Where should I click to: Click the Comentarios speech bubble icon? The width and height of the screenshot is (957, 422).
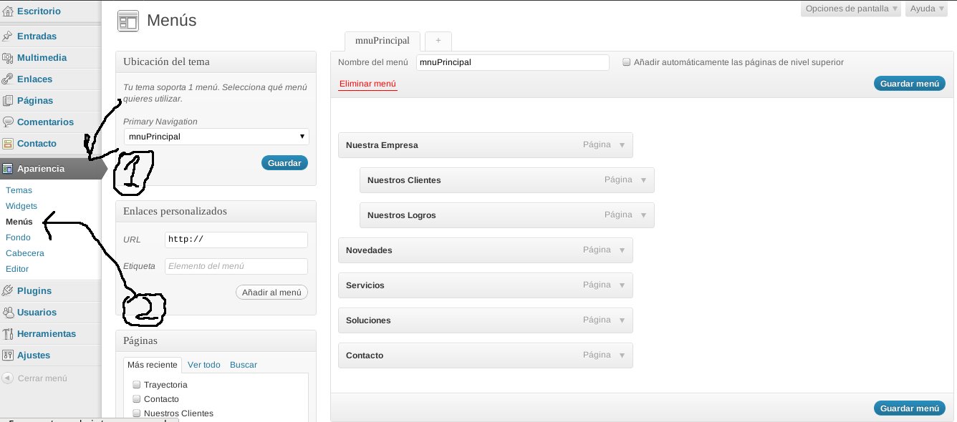coord(8,122)
